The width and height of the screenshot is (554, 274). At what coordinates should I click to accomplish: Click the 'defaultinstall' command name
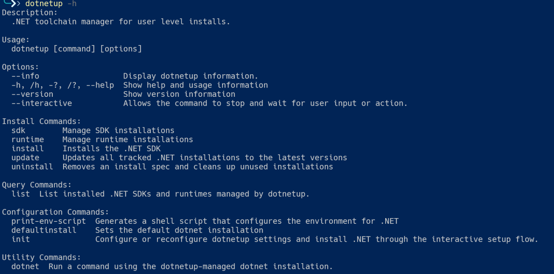point(44,230)
